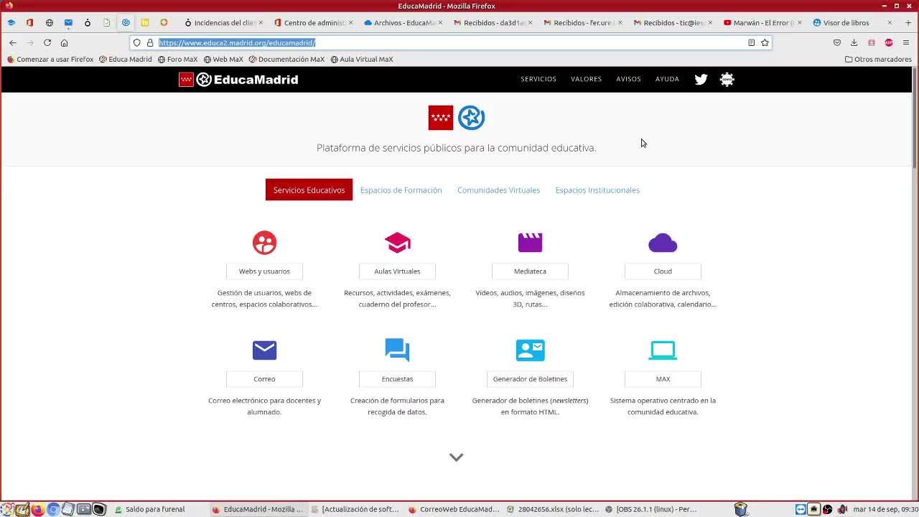Click the settings gear icon in header
Screen dimensions: 919x517
click(x=727, y=80)
